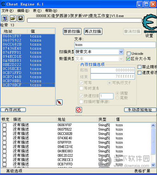Lock the entry at address 06075922

pyautogui.click(x=4, y=129)
